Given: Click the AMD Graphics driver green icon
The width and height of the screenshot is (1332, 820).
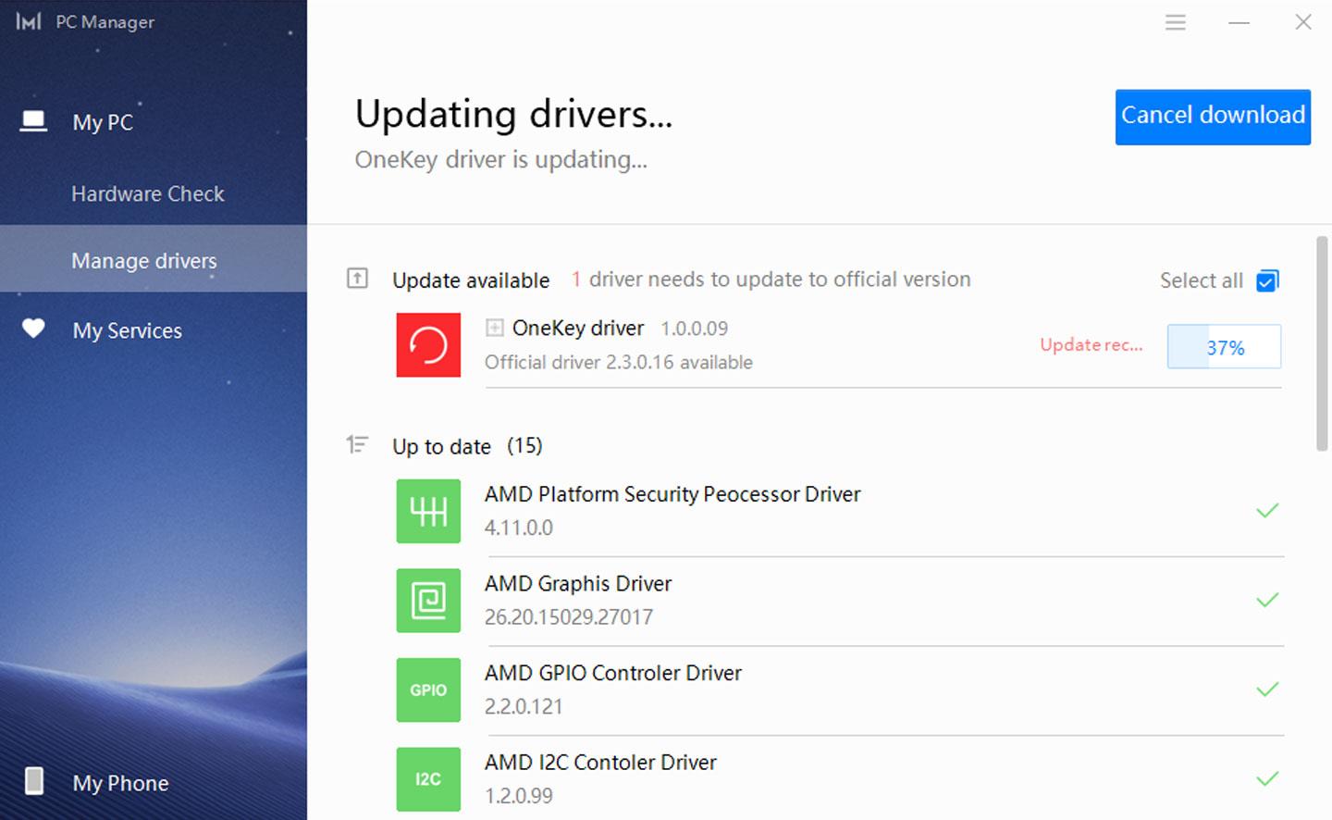Looking at the screenshot, I should pyautogui.click(x=427, y=601).
